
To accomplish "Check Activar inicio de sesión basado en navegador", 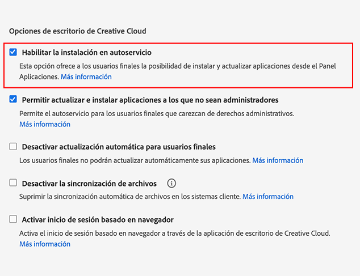I will (x=14, y=219).
